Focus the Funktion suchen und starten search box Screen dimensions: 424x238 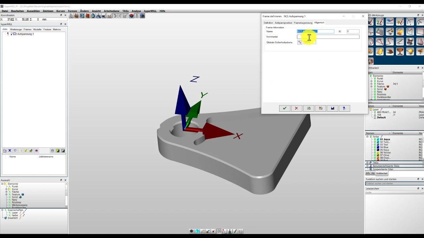click(394, 183)
